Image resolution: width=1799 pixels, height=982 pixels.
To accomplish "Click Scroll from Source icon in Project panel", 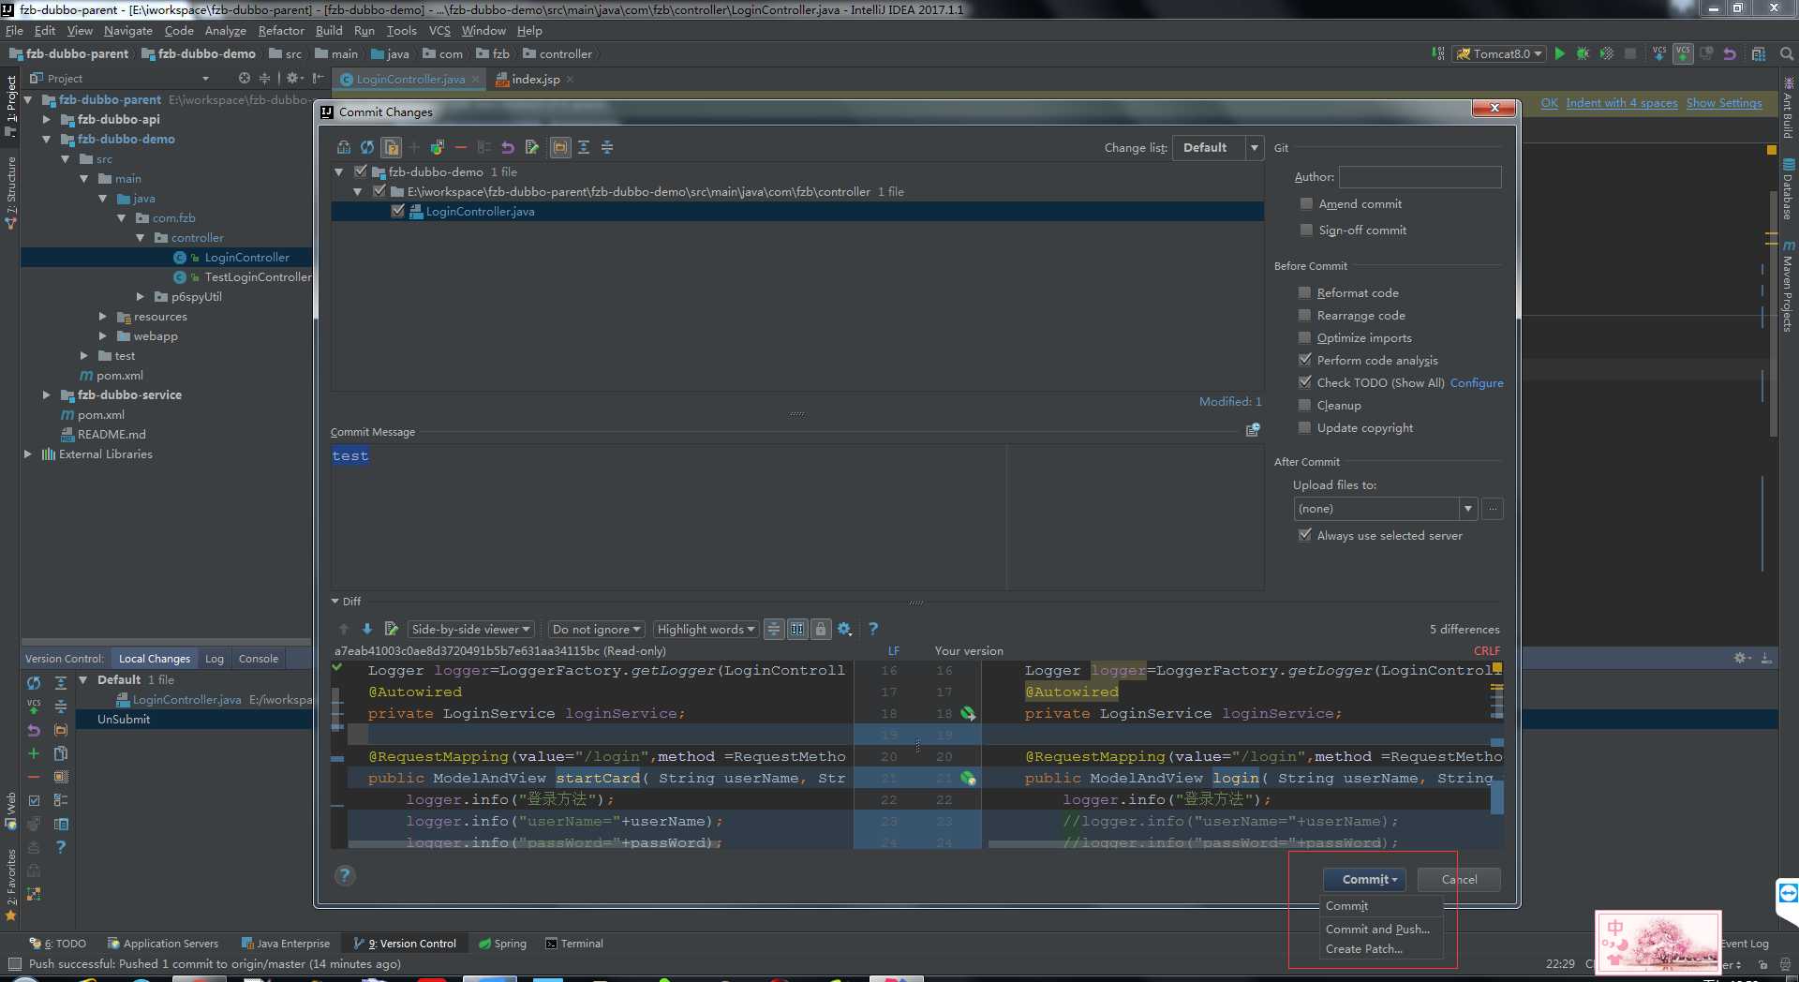I will pyautogui.click(x=245, y=78).
